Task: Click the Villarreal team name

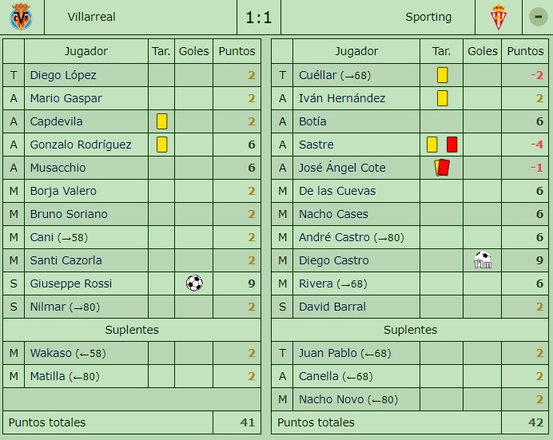Action: tap(91, 17)
